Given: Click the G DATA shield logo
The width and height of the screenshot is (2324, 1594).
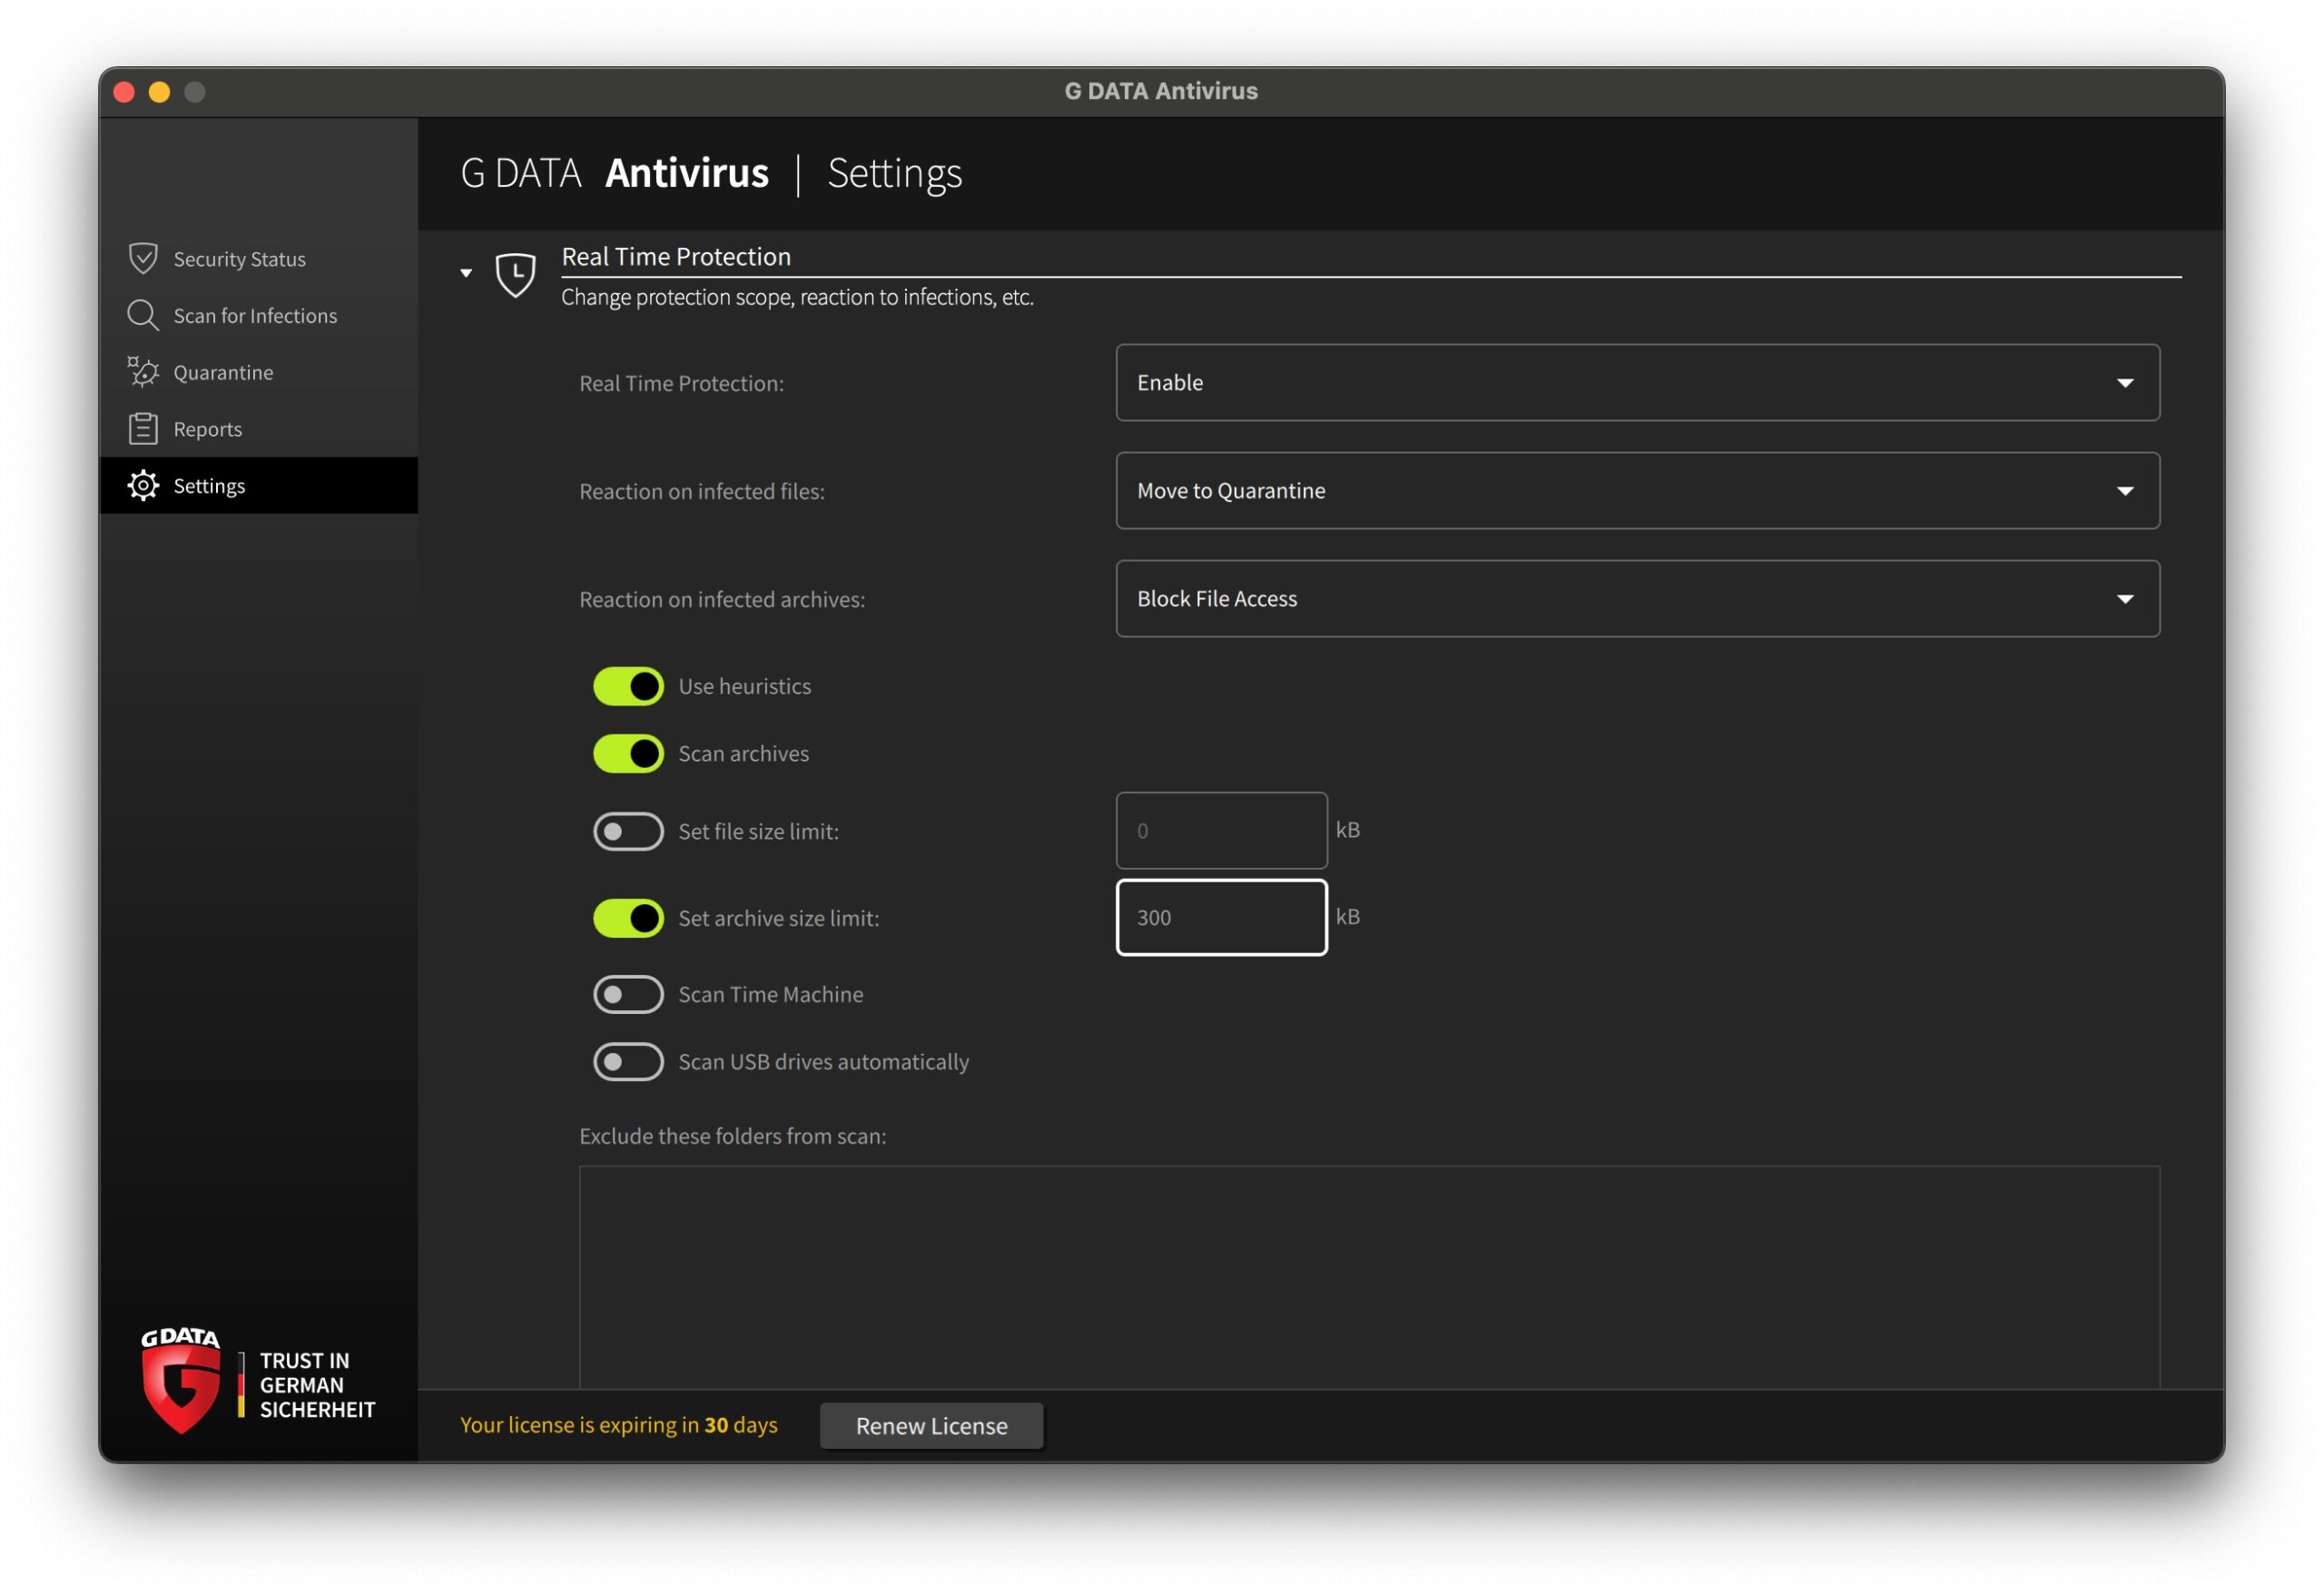Looking at the screenshot, I should [181, 1382].
